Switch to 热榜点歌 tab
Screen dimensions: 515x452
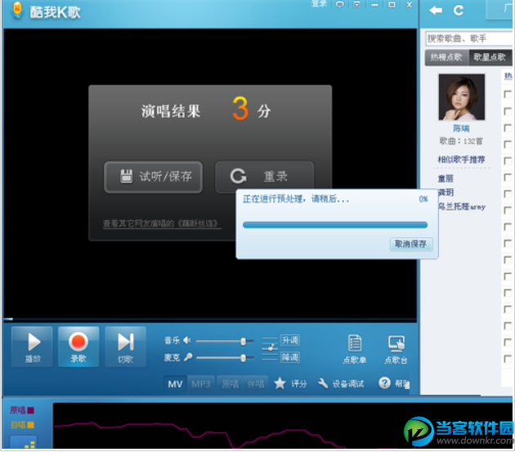[x=446, y=57]
